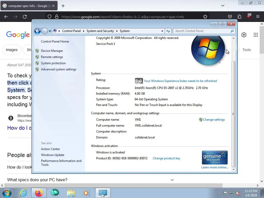
Task: Expand arrow after Control Panel breadcrumb
Action: [84, 31]
